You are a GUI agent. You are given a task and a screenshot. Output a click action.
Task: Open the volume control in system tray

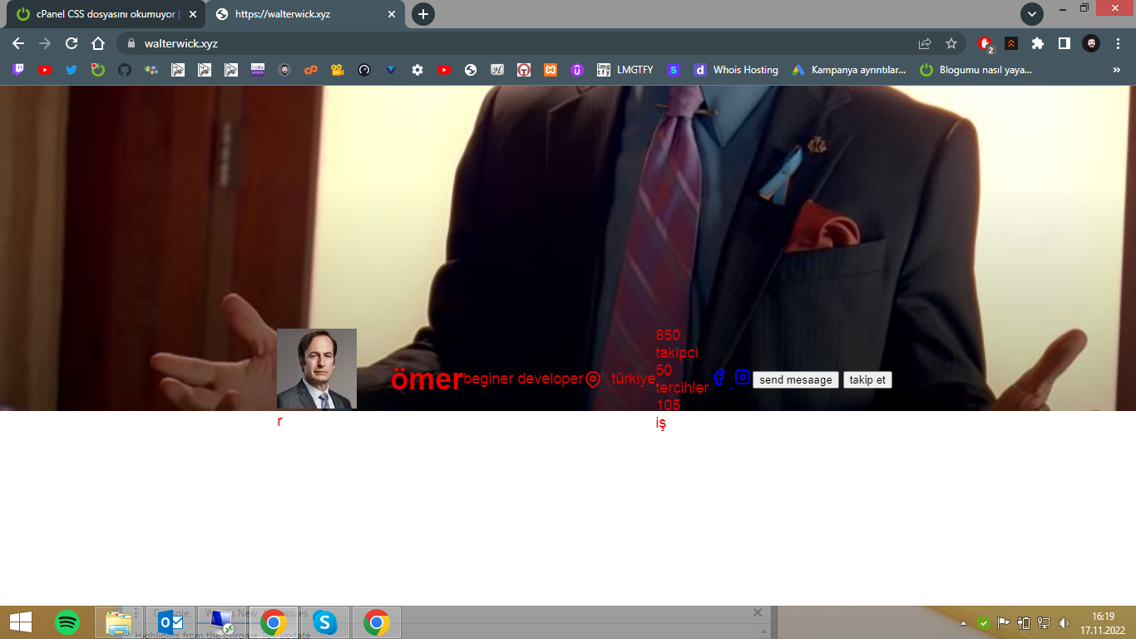[1064, 622]
